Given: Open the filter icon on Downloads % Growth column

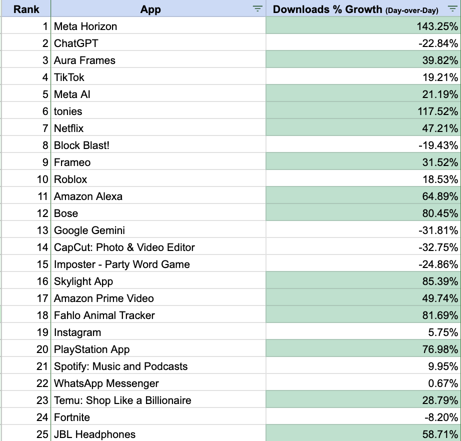Looking at the screenshot, I should click(x=453, y=9).
